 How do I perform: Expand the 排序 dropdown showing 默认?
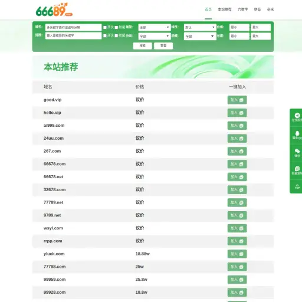point(200,27)
